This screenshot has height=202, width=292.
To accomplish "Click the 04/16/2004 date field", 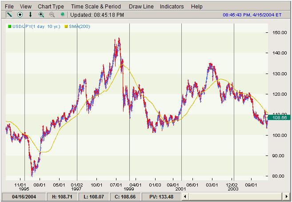I will [x=24, y=197].
